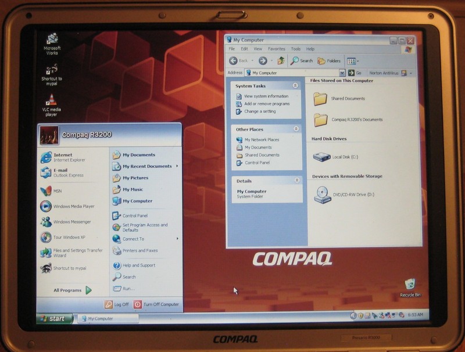Screen dimensions: 465x352
Task: Open Shortcut to mypal in Start menu
Action: [63, 268]
